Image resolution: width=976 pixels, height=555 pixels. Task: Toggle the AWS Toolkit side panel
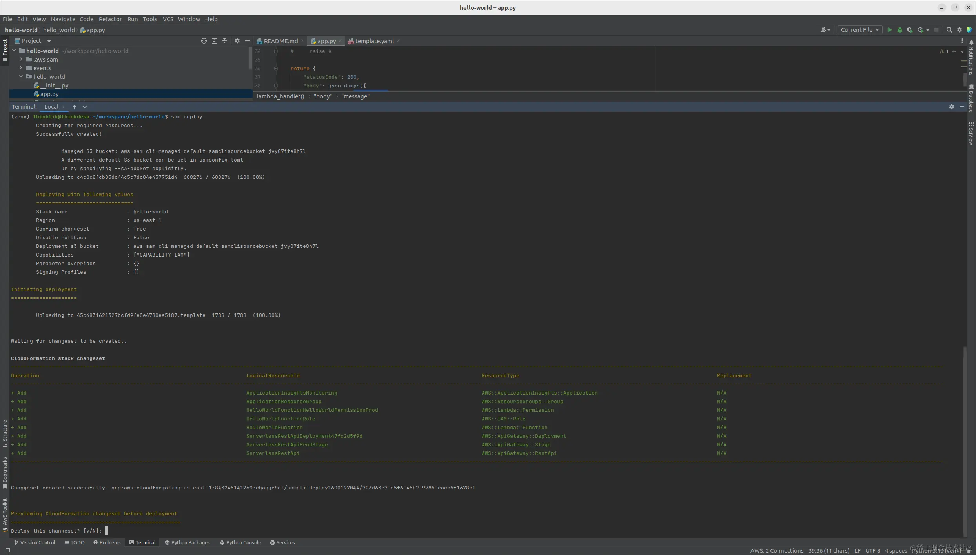pyautogui.click(x=5, y=514)
